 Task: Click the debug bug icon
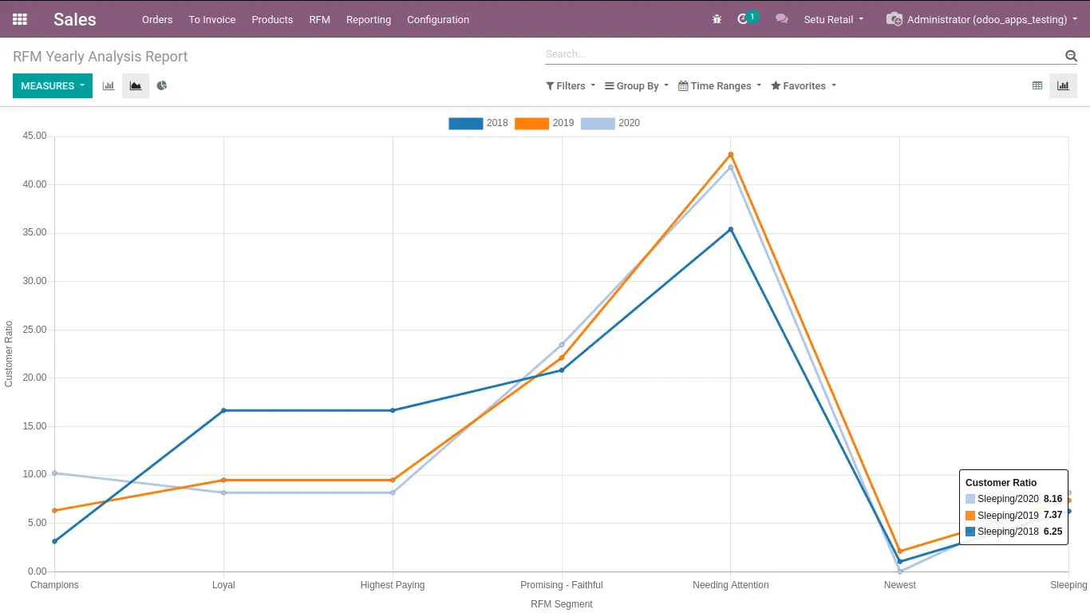[717, 19]
